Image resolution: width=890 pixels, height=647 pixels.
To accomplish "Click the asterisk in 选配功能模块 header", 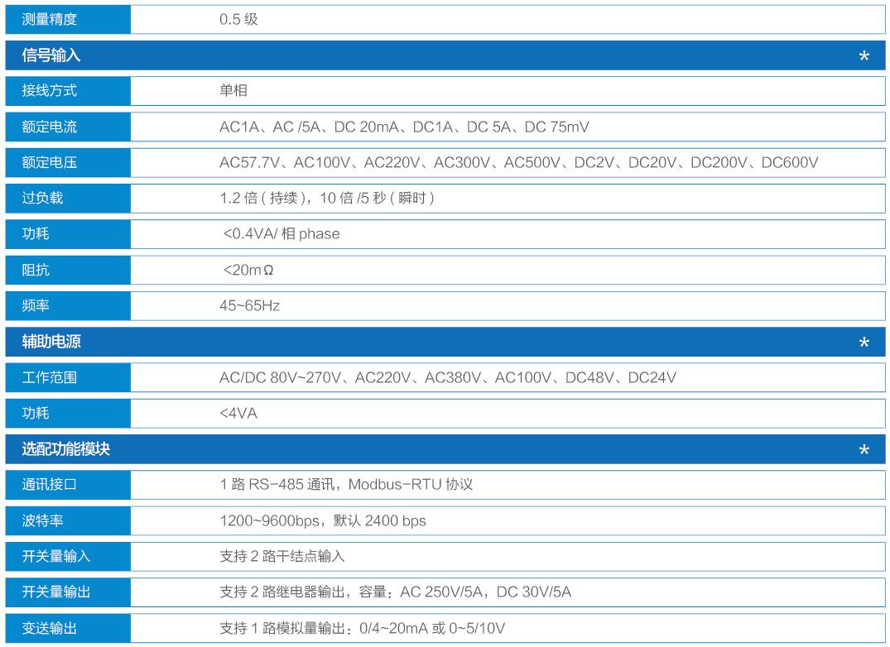I will click(x=864, y=450).
